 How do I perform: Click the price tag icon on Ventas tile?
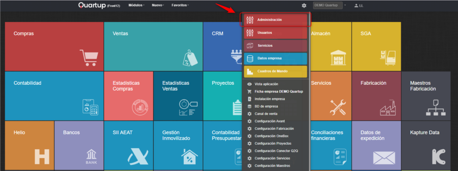(x=190, y=58)
